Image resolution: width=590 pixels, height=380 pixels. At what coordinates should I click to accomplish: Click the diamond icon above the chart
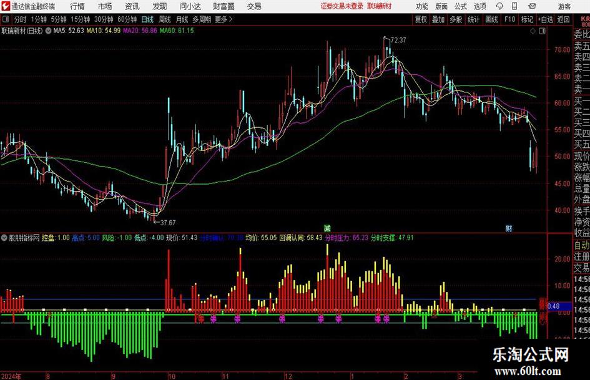click(x=533, y=31)
